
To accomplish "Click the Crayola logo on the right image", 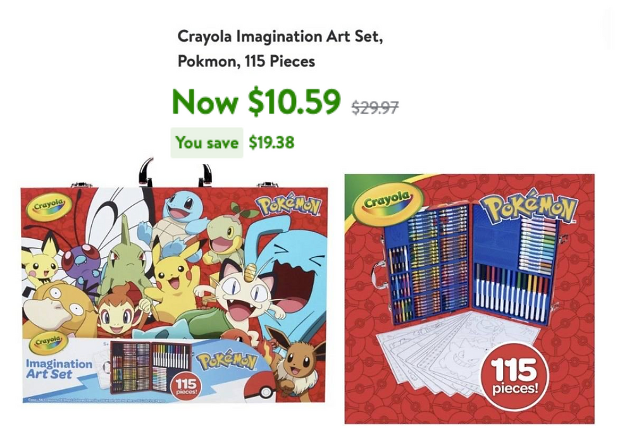I will click(x=387, y=203).
